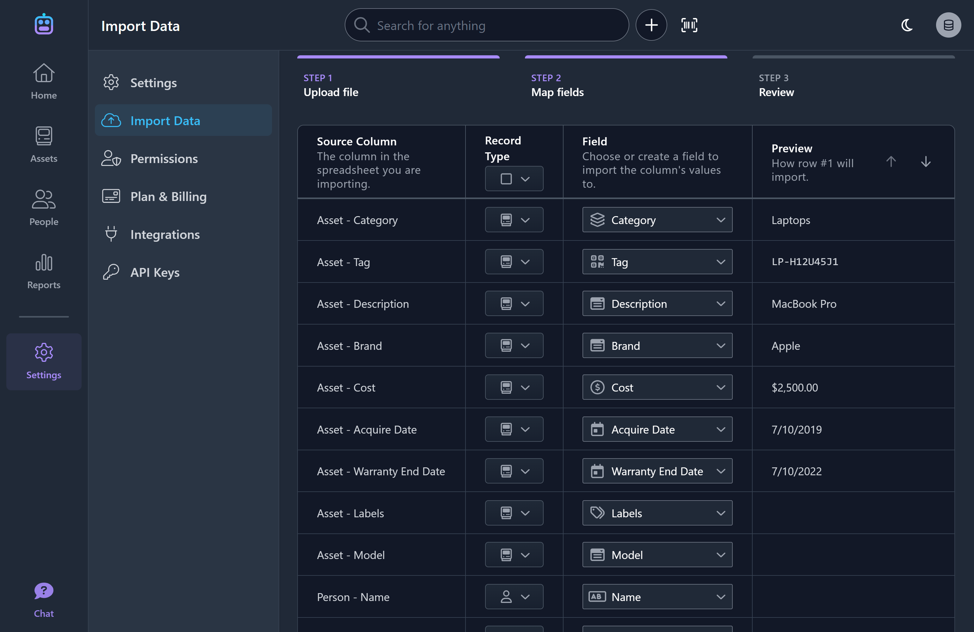Toggle the Record Type selector for Asset-Tag
The width and height of the screenshot is (974, 632).
coord(514,261)
